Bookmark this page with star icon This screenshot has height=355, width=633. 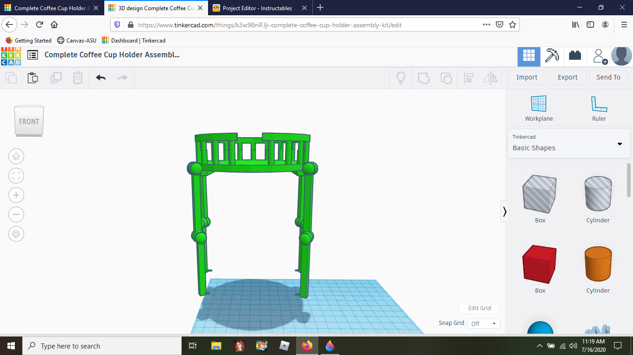[x=513, y=25]
